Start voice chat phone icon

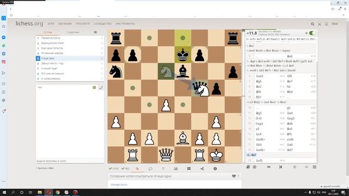[101, 88]
